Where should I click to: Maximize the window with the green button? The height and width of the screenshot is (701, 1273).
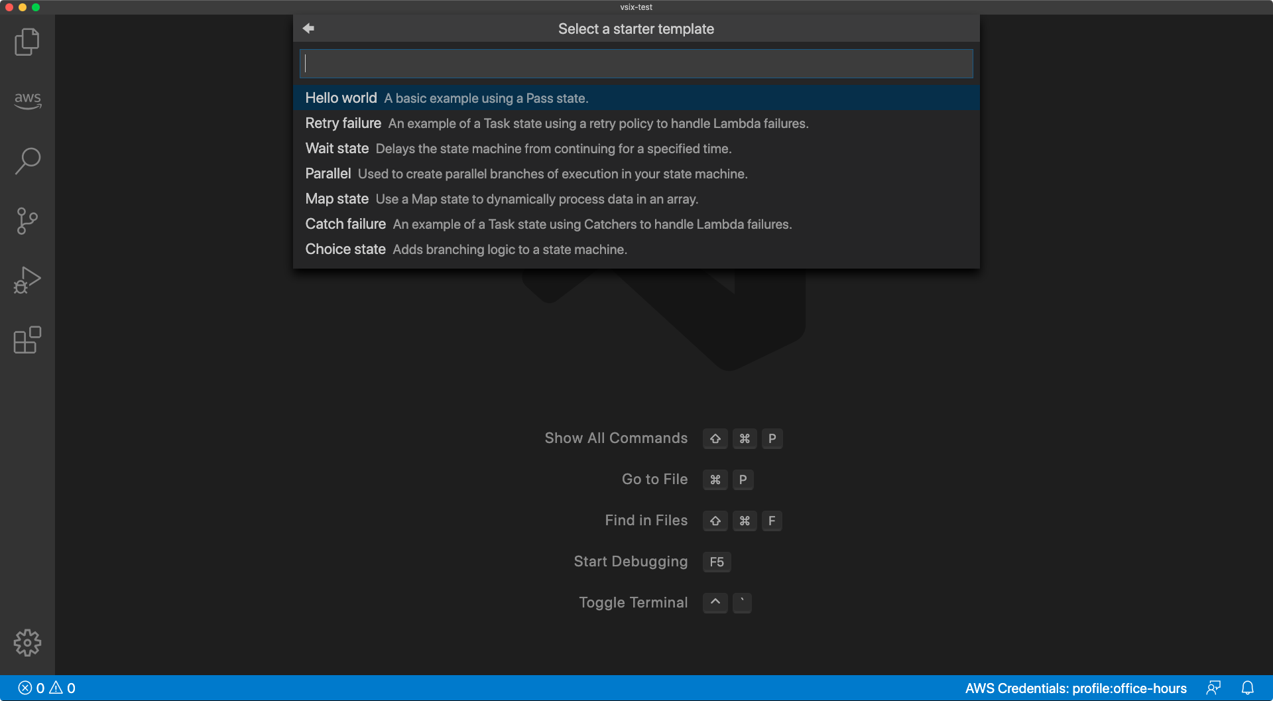36,7
